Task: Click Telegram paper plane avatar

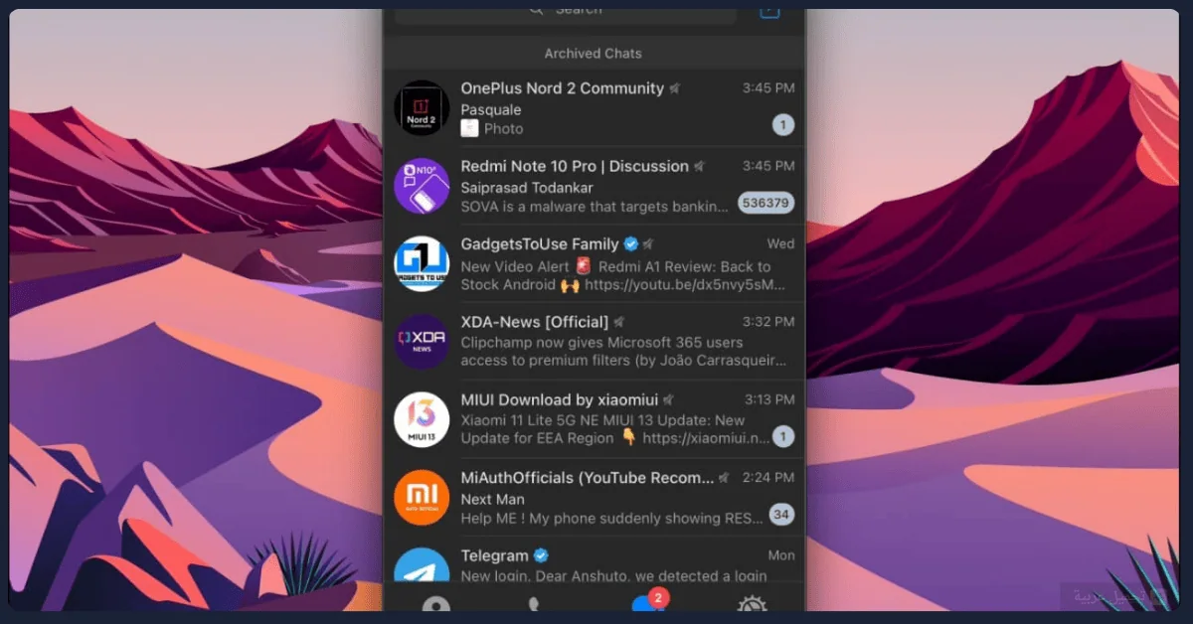Action: (x=422, y=564)
